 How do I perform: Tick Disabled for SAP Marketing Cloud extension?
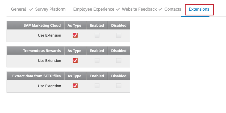point(119,35)
